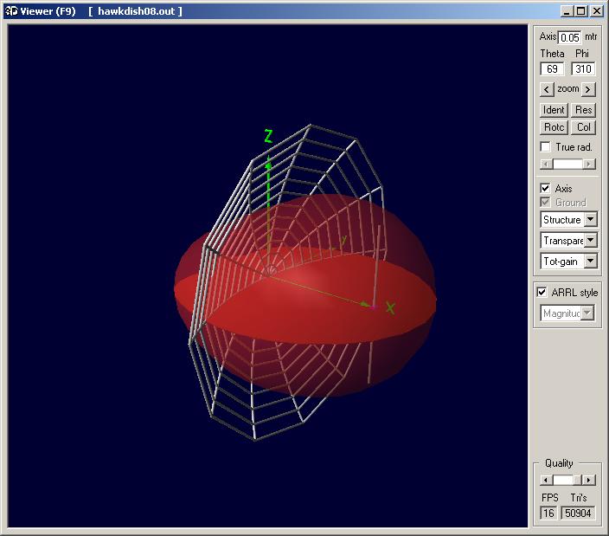Enable the True rad. checkbox

[546, 147]
